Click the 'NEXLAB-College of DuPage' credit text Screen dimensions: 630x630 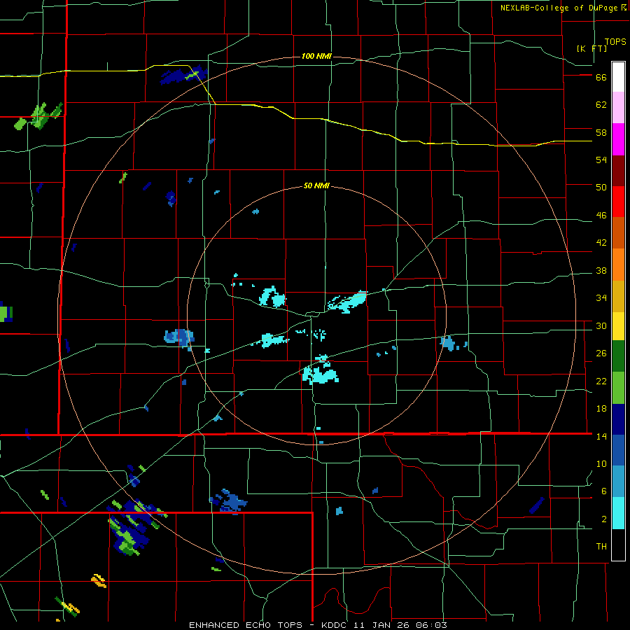(559, 8)
